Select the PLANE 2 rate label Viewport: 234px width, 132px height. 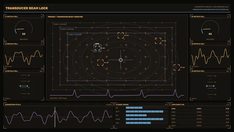67,29
